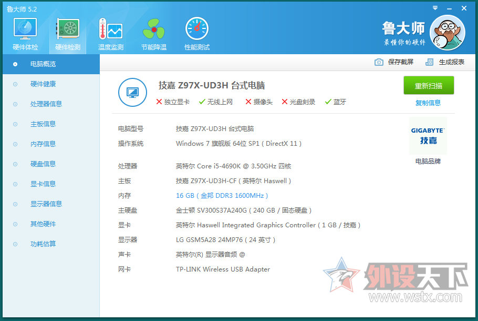Click the green 重新扫描 button
The width and height of the screenshot is (478, 321).
429,86
